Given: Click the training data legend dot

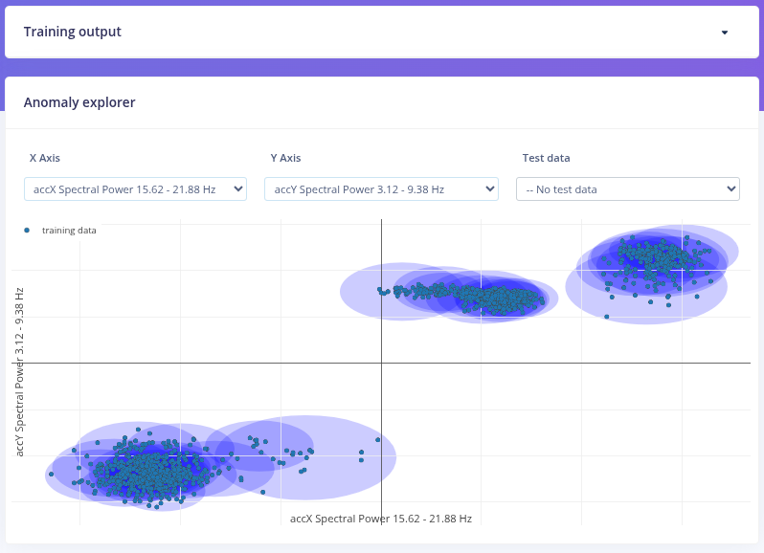Looking at the screenshot, I should (27, 230).
